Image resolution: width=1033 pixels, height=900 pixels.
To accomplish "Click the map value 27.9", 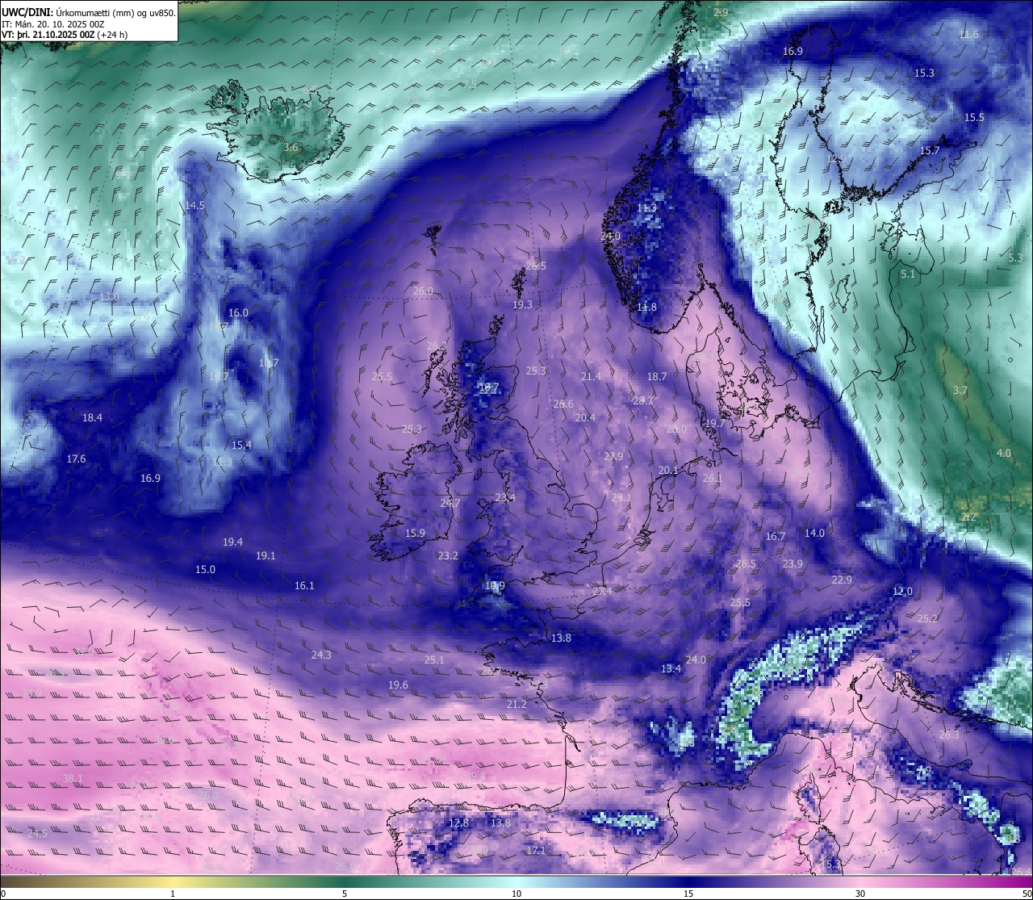I will (x=613, y=457).
